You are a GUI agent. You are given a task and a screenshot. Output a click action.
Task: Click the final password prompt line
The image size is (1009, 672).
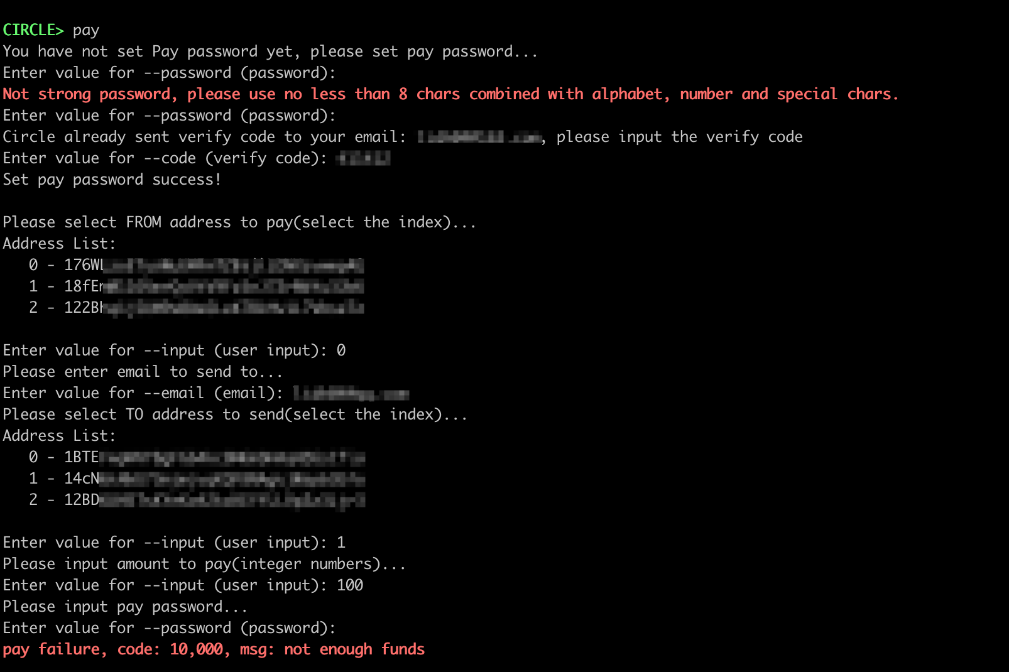click(x=169, y=628)
